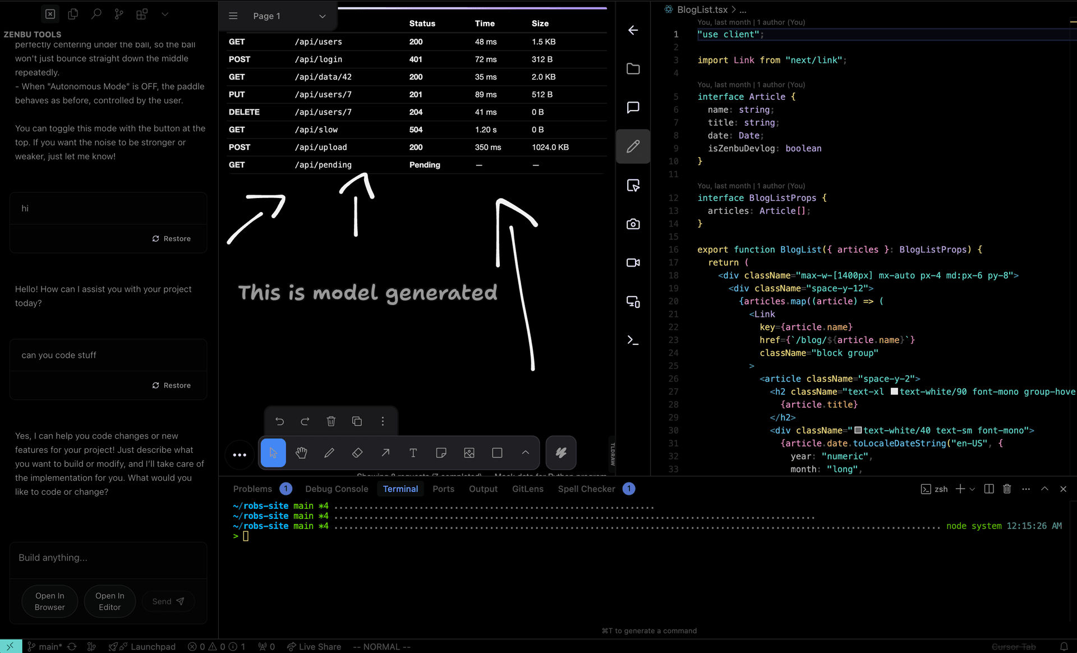This screenshot has height=653, width=1077.
Task: Open the Page 1 dropdown
Action: pos(288,16)
